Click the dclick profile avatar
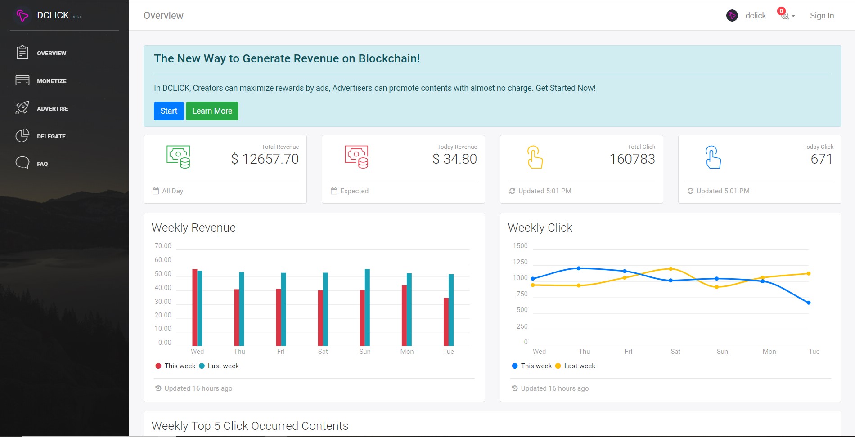This screenshot has width=855, height=437. click(x=732, y=16)
